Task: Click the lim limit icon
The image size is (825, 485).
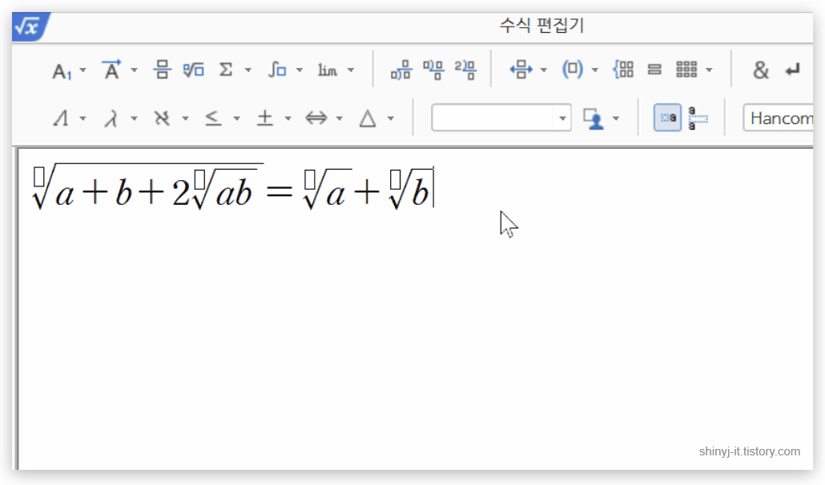Action: coord(328,70)
